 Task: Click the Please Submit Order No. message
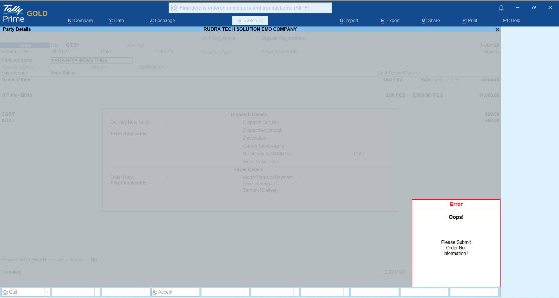[456, 248]
